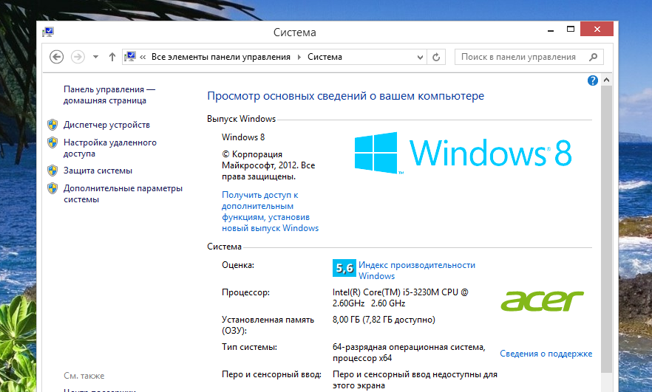Viewport: 652px width, 392px height.
Task: Click Все элементы панели управления breadcrumb
Action: pyautogui.click(x=221, y=57)
